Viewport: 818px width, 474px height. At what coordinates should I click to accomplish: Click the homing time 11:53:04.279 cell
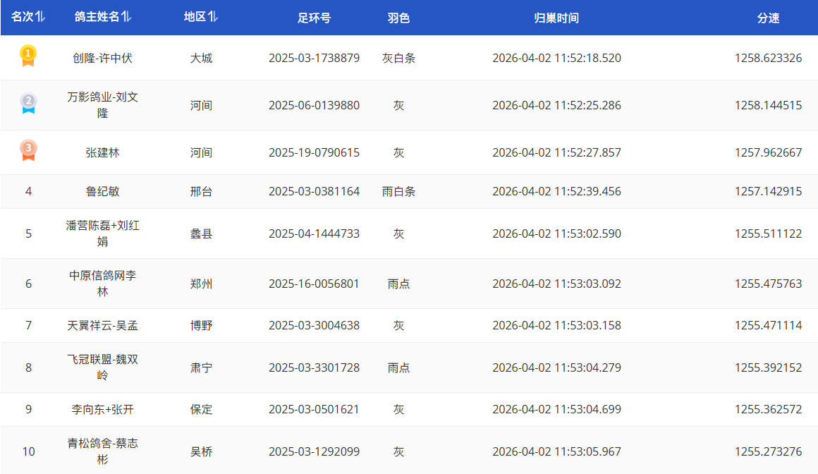(556, 367)
